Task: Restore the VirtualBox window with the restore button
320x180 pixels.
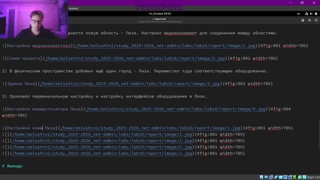Action: (302, 2)
